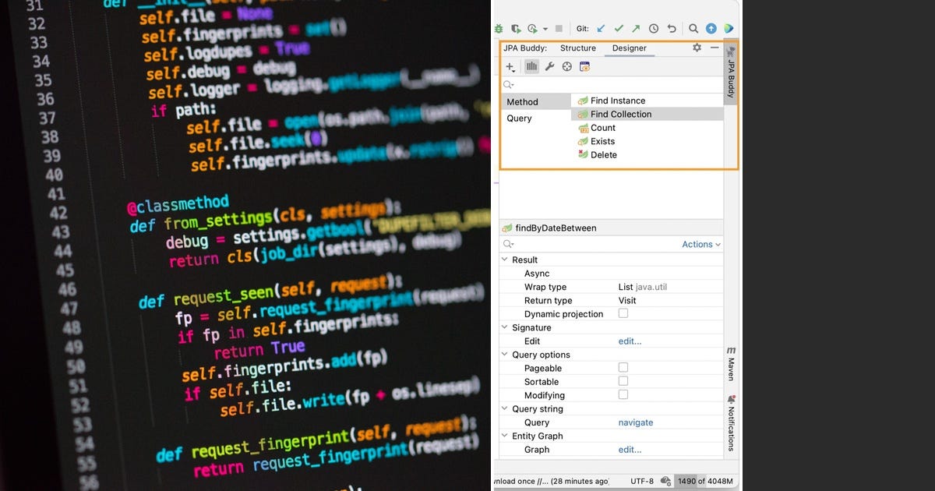Screen dimensions: 935x491
Task: Start debugging with the bug icon
Action: click(499, 28)
